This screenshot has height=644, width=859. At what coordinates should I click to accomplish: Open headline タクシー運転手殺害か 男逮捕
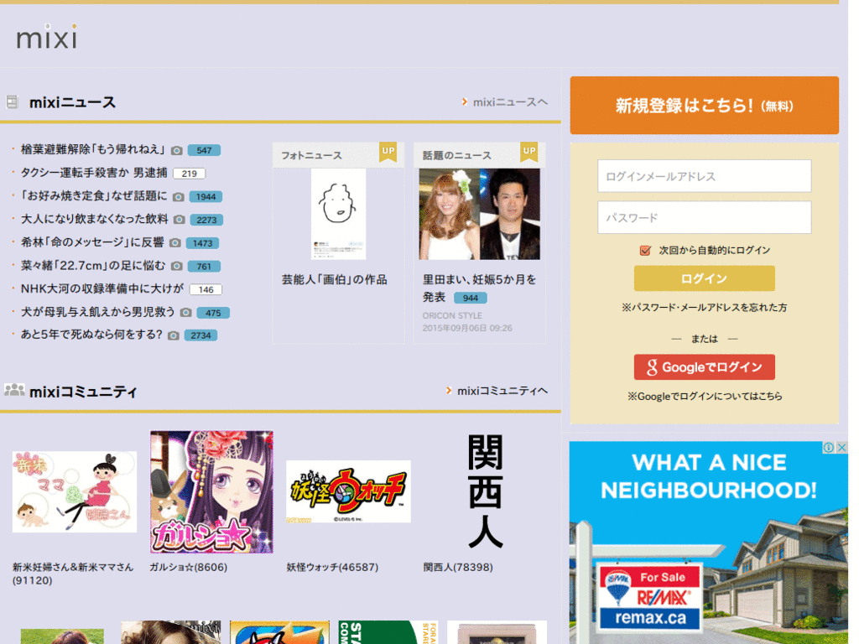pyautogui.click(x=94, y=173)
